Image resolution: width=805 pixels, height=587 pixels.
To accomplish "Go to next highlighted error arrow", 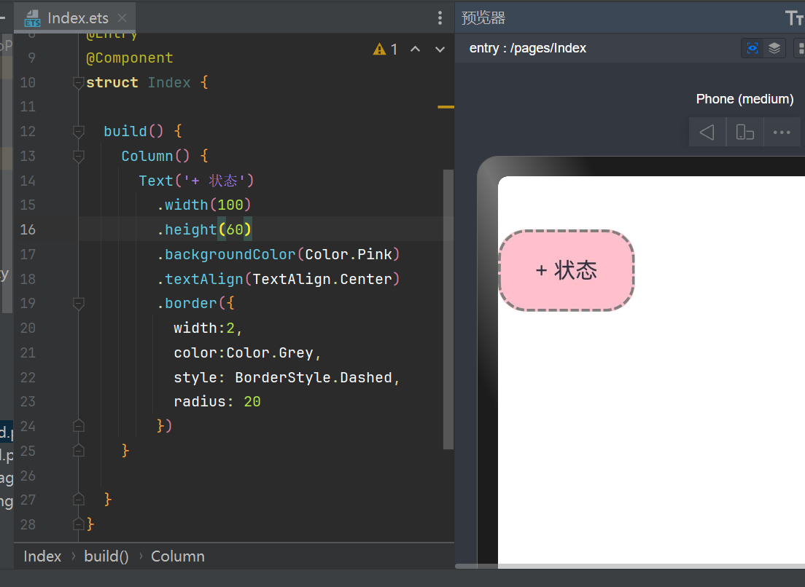I will pyautogui.click(x=440, y=49).
